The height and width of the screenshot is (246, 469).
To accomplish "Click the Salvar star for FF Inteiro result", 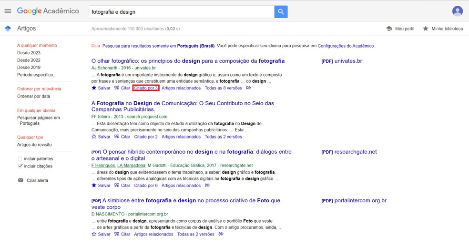I will click(94, 137).
